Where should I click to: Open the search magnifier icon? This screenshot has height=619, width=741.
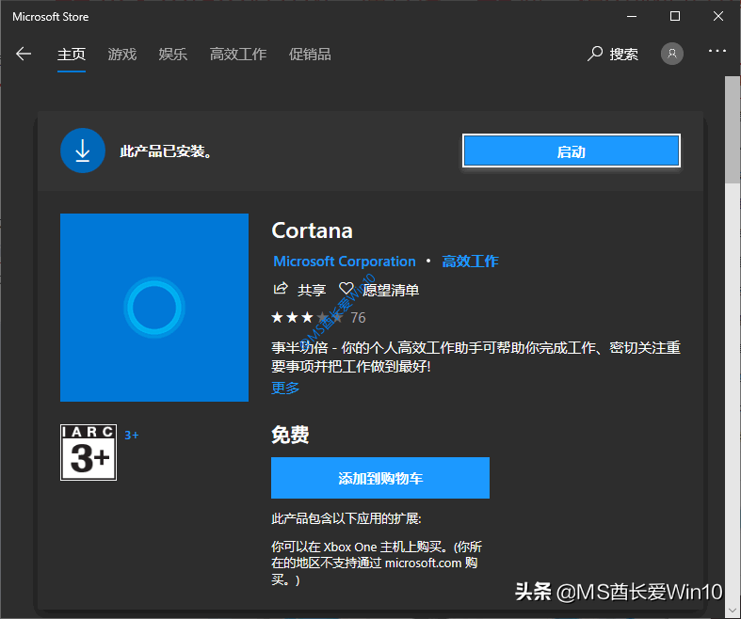594,54
